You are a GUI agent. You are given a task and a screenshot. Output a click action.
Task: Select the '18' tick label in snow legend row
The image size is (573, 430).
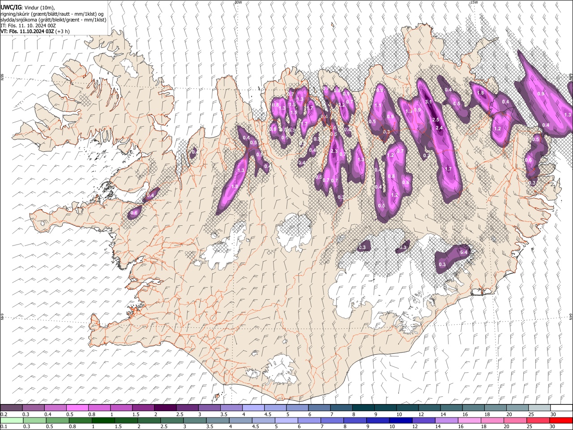click(487, 414)
